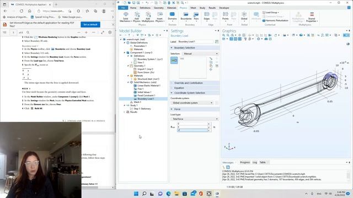Open the Global coordinate system dropdown
This screenshot has width=353, height=198.
click(x=192, y=103)
